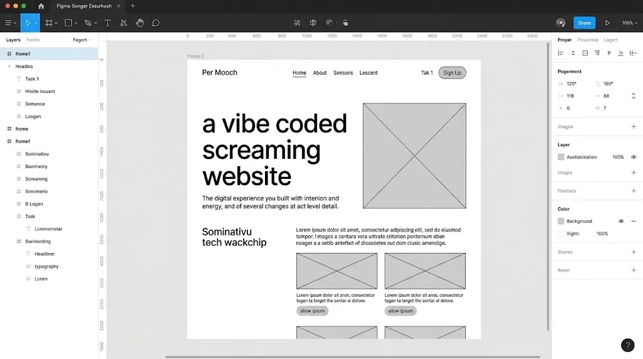
Task: Open the Move tool options dropdown arrow
Action: [x=36, y=23]
